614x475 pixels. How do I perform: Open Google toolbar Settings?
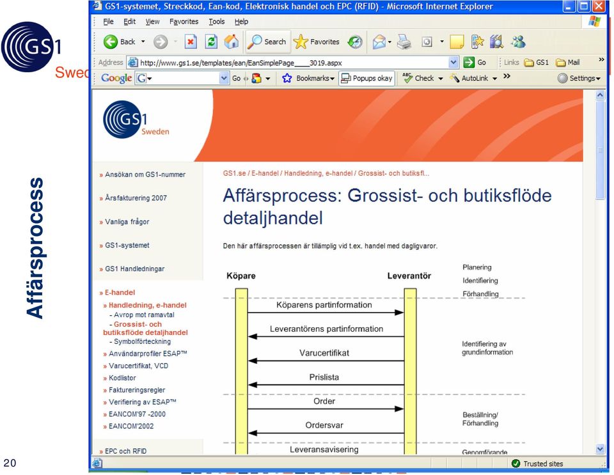pyautogui.click(x=579, y=78)
